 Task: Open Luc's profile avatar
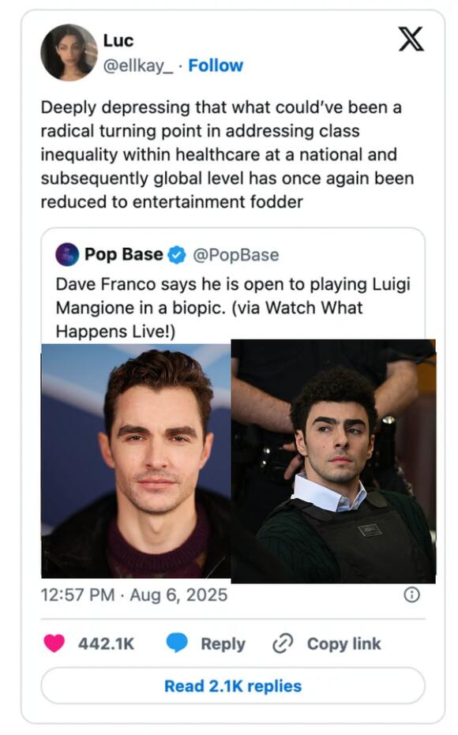pyautogui.click(x=70, y=52)
